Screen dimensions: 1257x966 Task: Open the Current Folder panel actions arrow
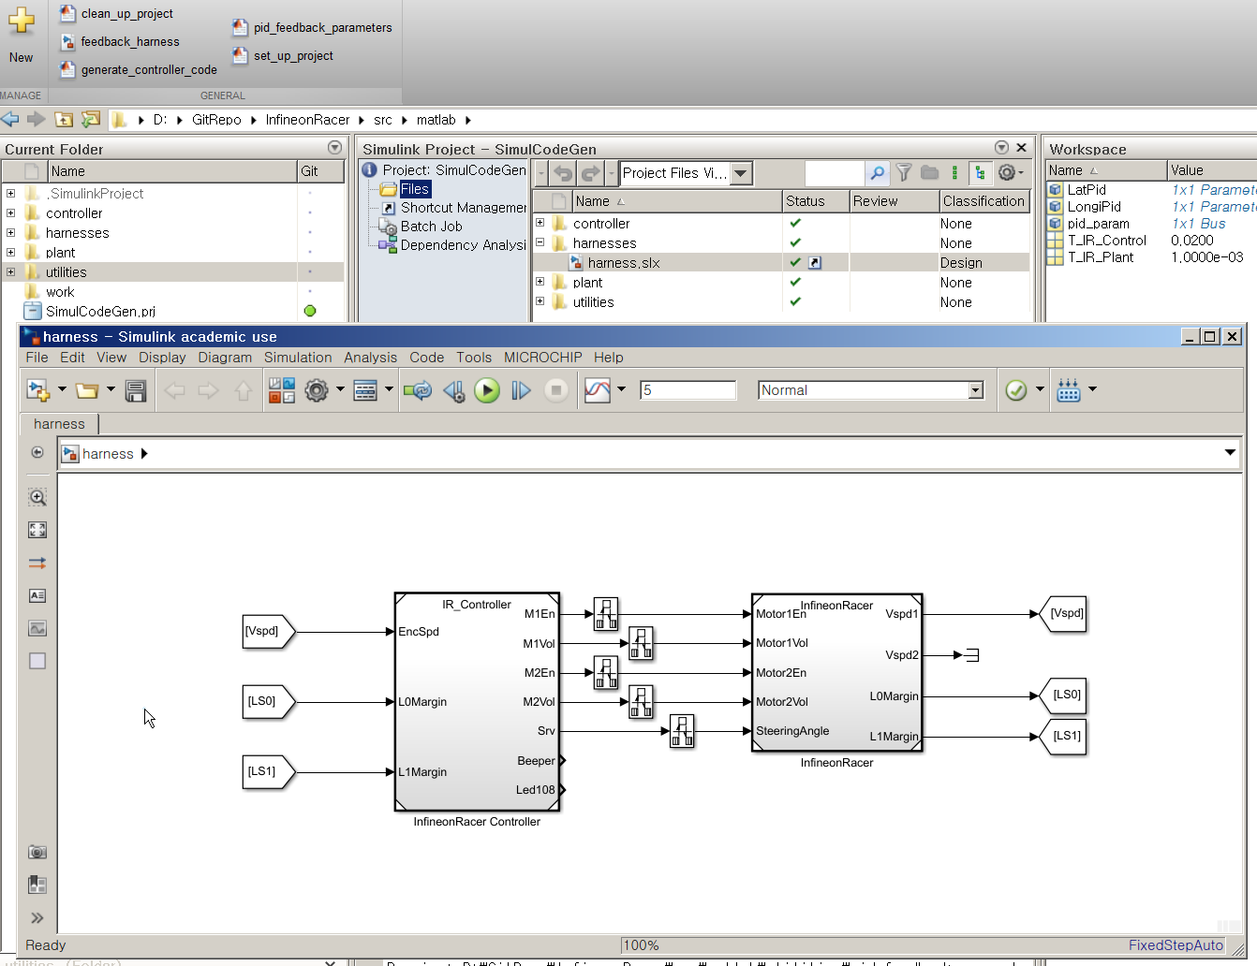335,148
